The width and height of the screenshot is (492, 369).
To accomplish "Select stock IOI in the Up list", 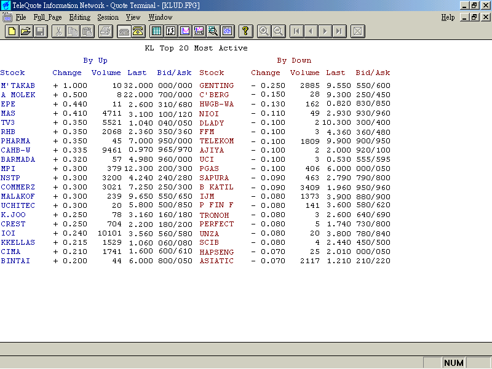I will tap(8, 233).
